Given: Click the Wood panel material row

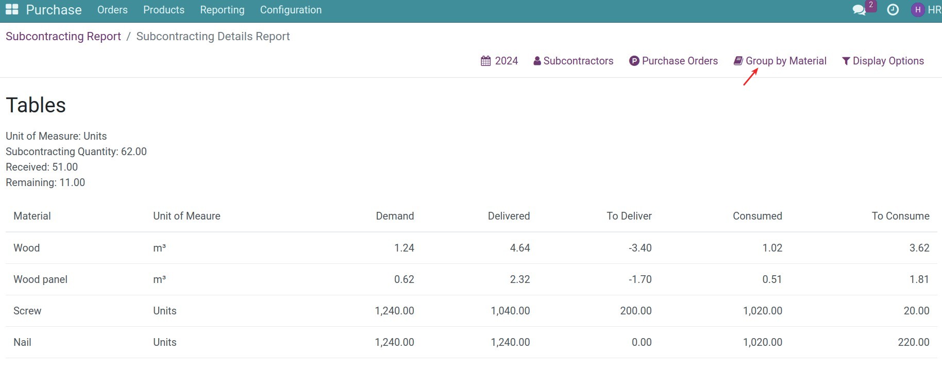Looking at the screenshot, I should pyautogui.click(x=40, y=279).
